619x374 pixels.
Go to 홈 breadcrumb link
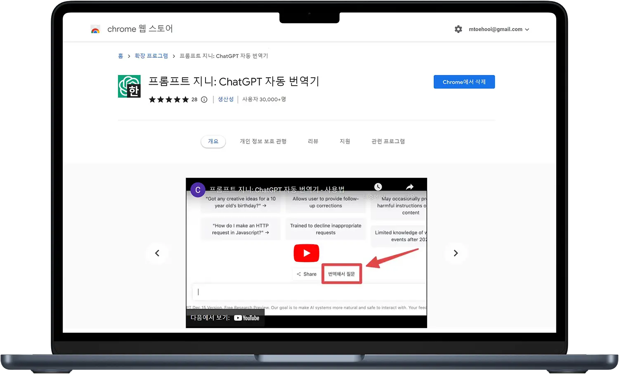[x=120, y=56]
